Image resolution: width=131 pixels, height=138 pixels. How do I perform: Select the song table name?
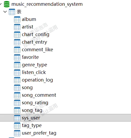pyautogui.click(x=27, y=88)
